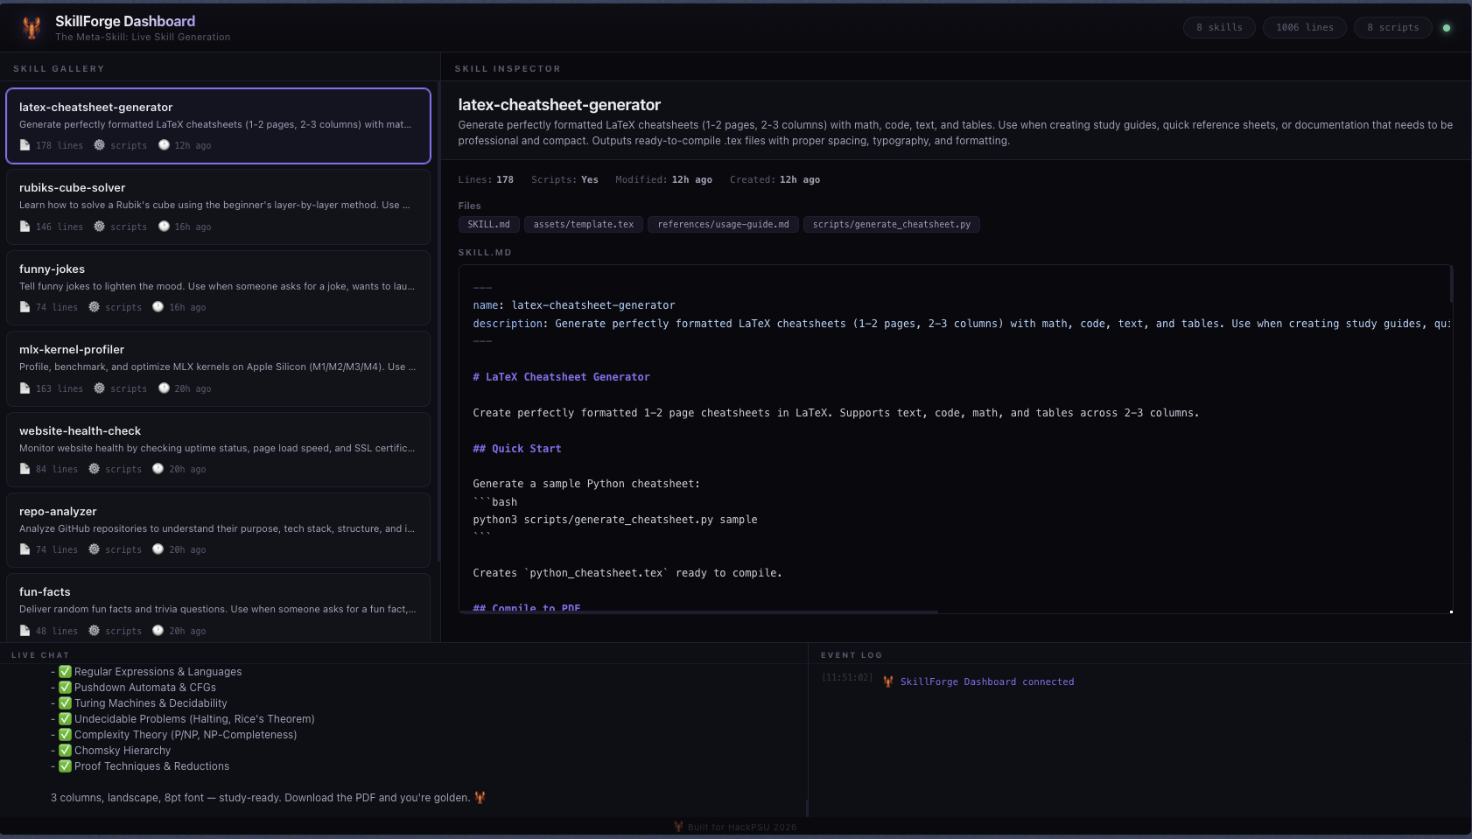Click the "Undecidable Problems (Halting, Rice's Theorem)" line
Screen dimensions: 1472x839
pos(194,719)
